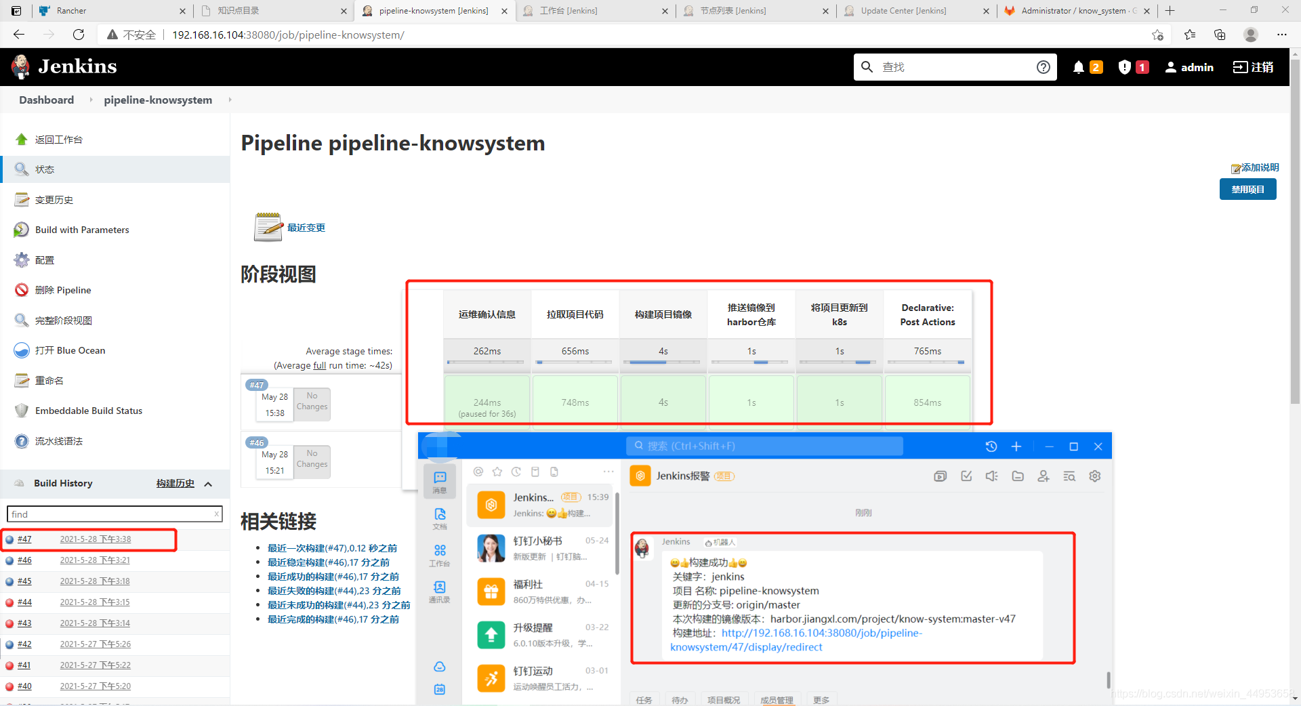Click 删除 Pipeline in the sidebar

(63, 290)
